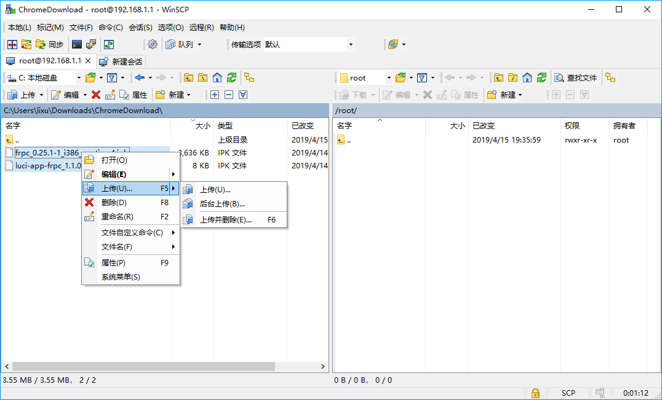Click SCP protocol status indicator
The height and width of the screenshot is (400, 662).
(x=568, y=393)
